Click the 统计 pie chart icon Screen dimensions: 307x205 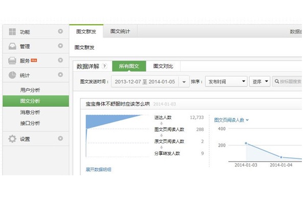(12, 75)
